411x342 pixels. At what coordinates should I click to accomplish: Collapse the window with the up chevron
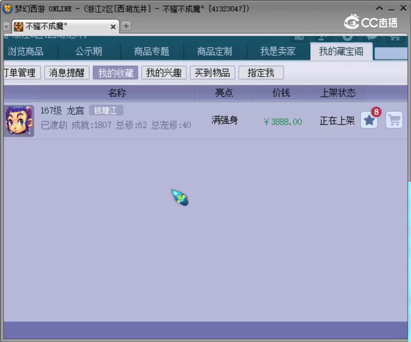click(x=379, y=8)
